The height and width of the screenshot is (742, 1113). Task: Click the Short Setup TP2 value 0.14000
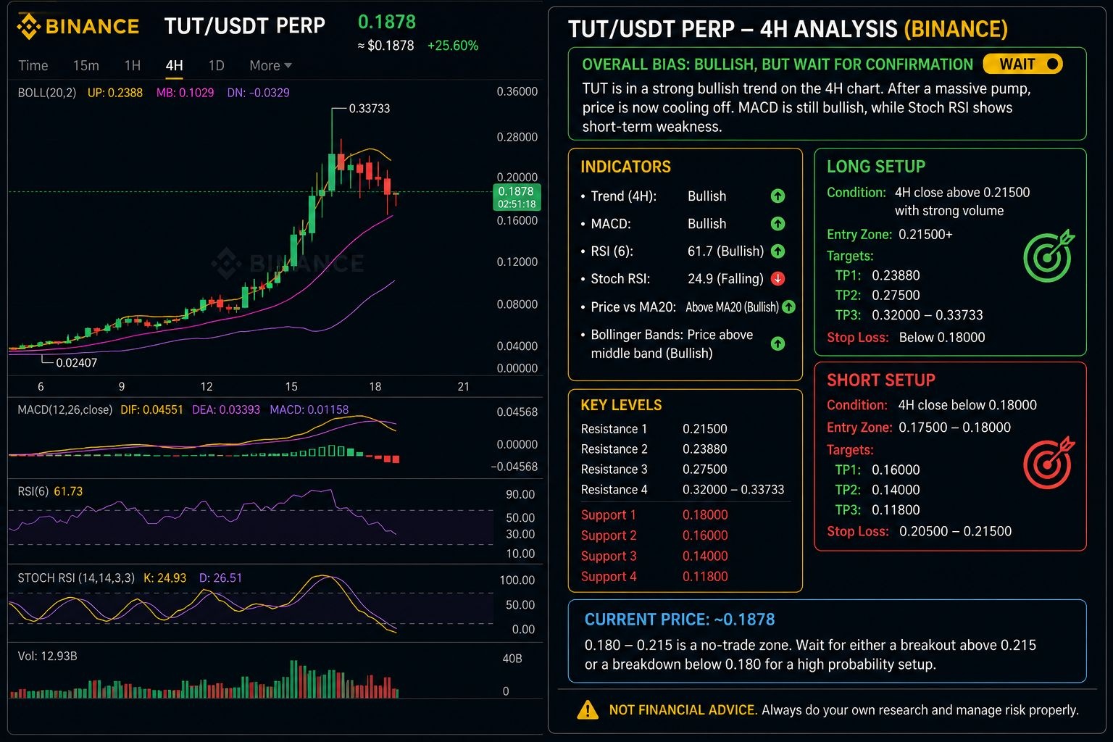point(896,491)
